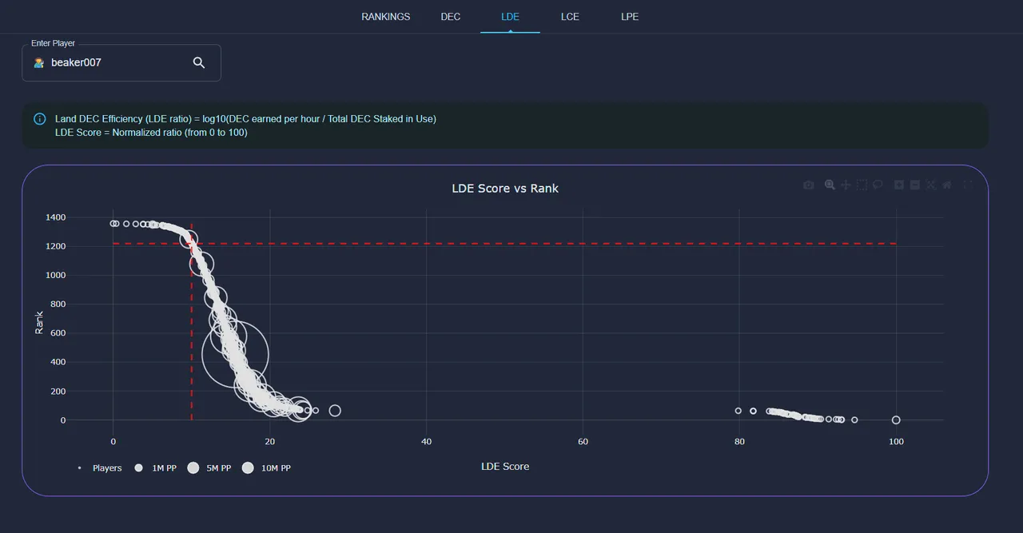Image resolution: width=1023 pixels, height=533 pixels.
Task: Toggle the 1M PP legend entry
Action: coord(156,468)
